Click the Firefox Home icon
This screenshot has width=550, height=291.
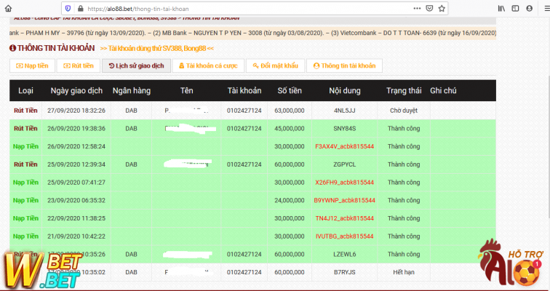(8, 9)
